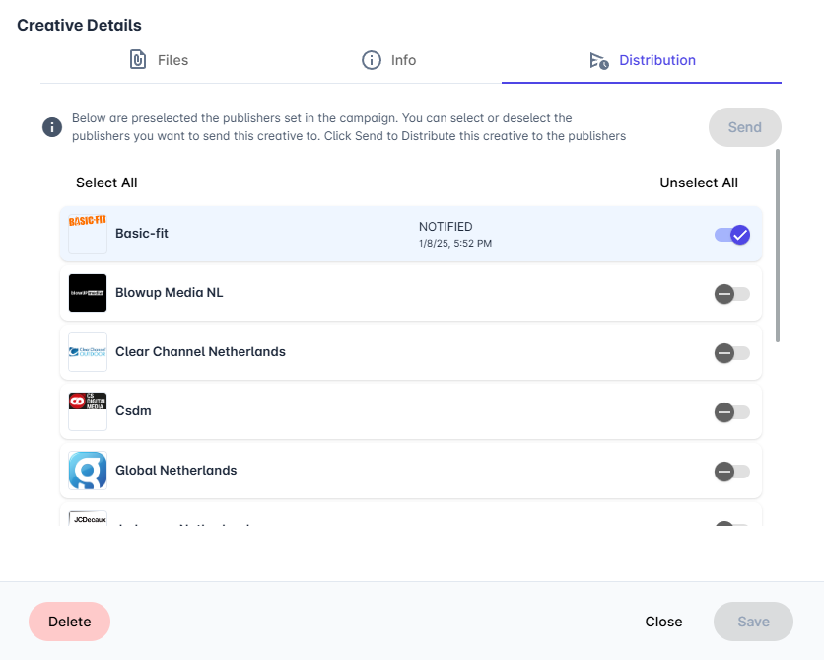This screenshot has height=660, width=824.
Task: Click Select All publishers
Action: (x=106, y=183)
